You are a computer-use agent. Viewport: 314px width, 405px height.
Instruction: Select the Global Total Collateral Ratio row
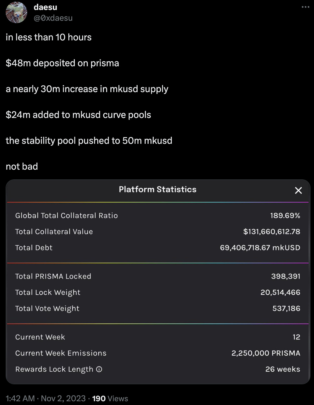(158, 215)
